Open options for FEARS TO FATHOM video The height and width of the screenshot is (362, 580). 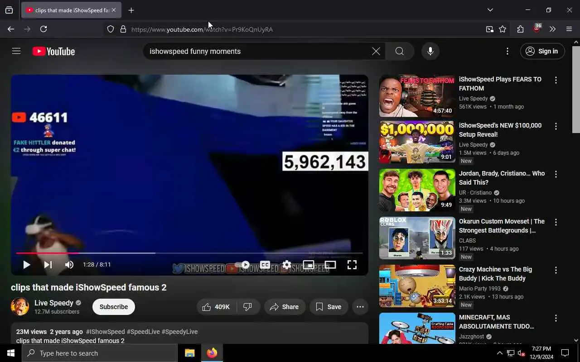pos(556,80)
